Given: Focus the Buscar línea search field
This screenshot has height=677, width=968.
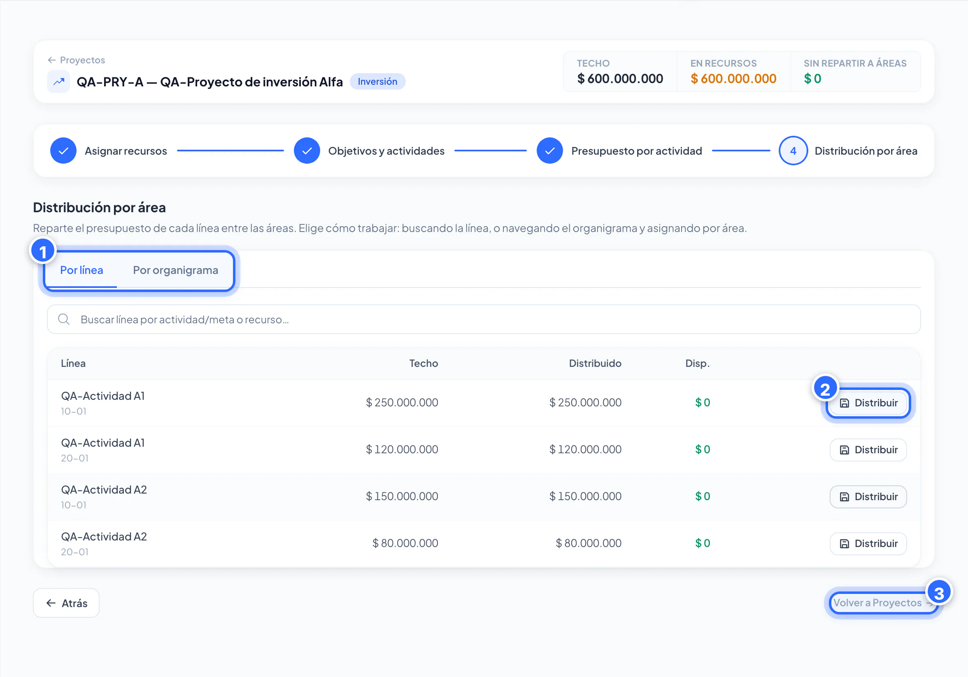Looking at the screenshot, I should [484, 319].
